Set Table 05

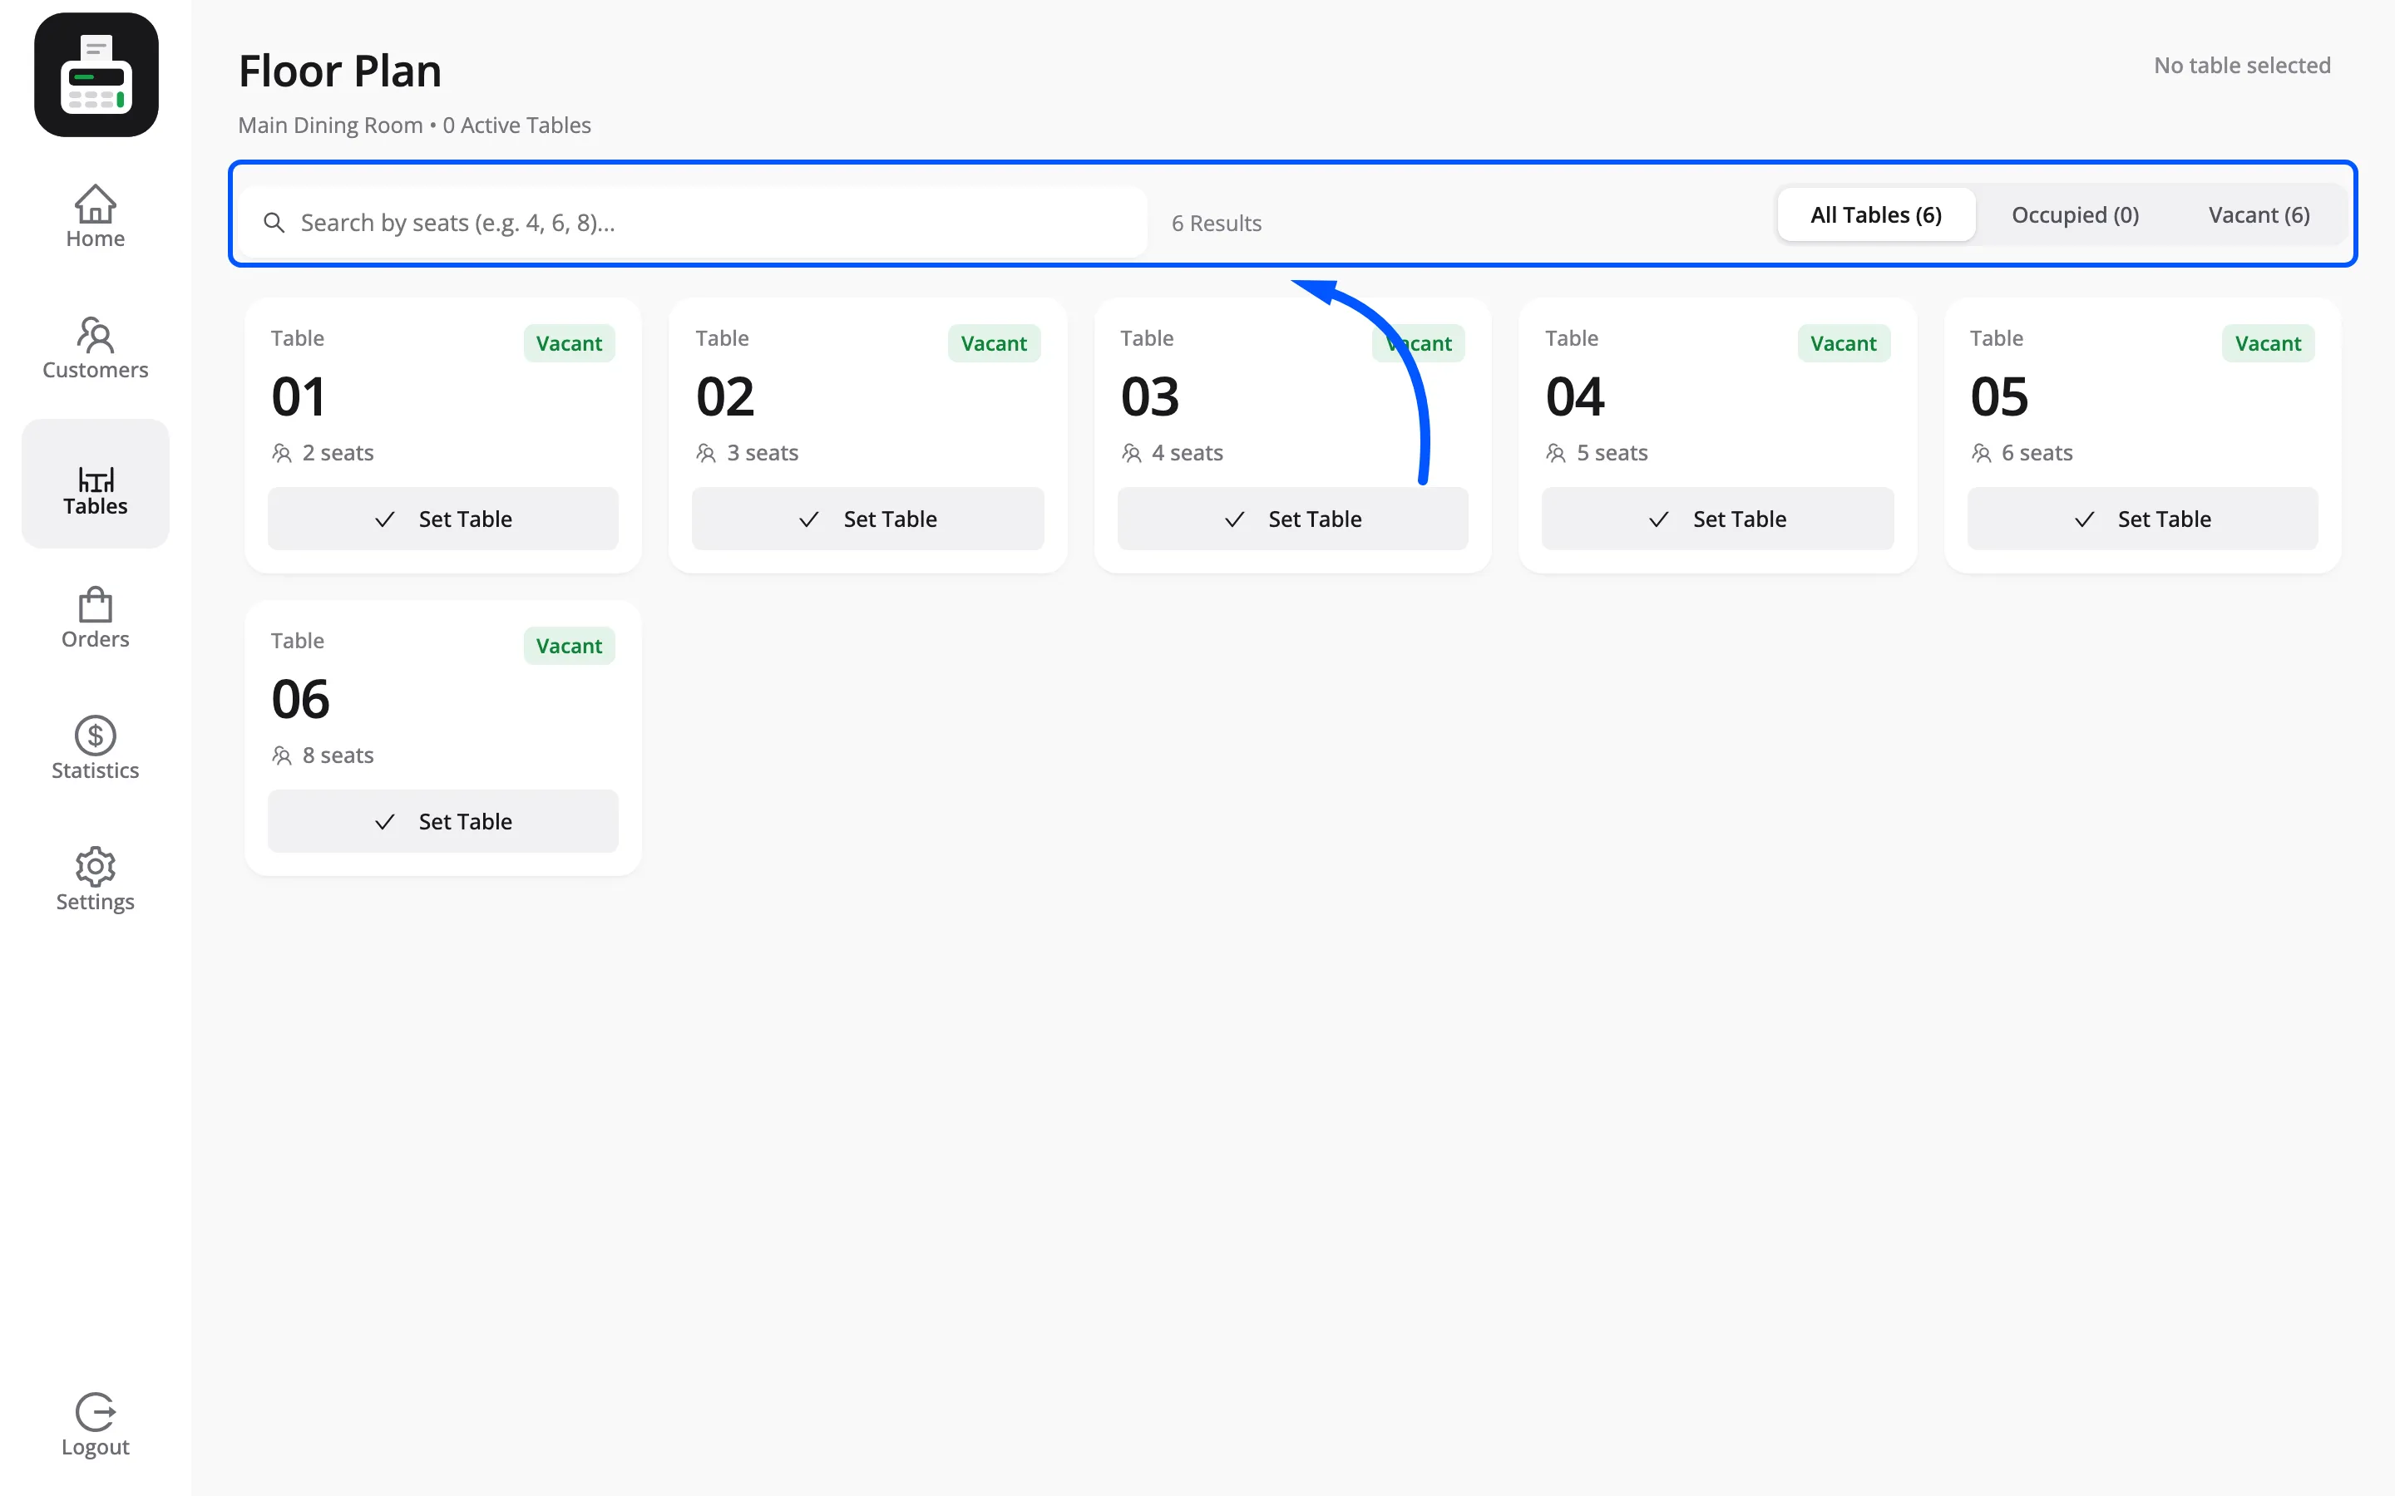coord(2143,519)
